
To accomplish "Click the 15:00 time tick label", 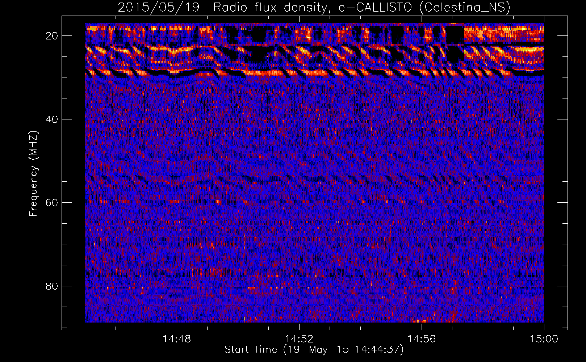I will click(544, 339).
